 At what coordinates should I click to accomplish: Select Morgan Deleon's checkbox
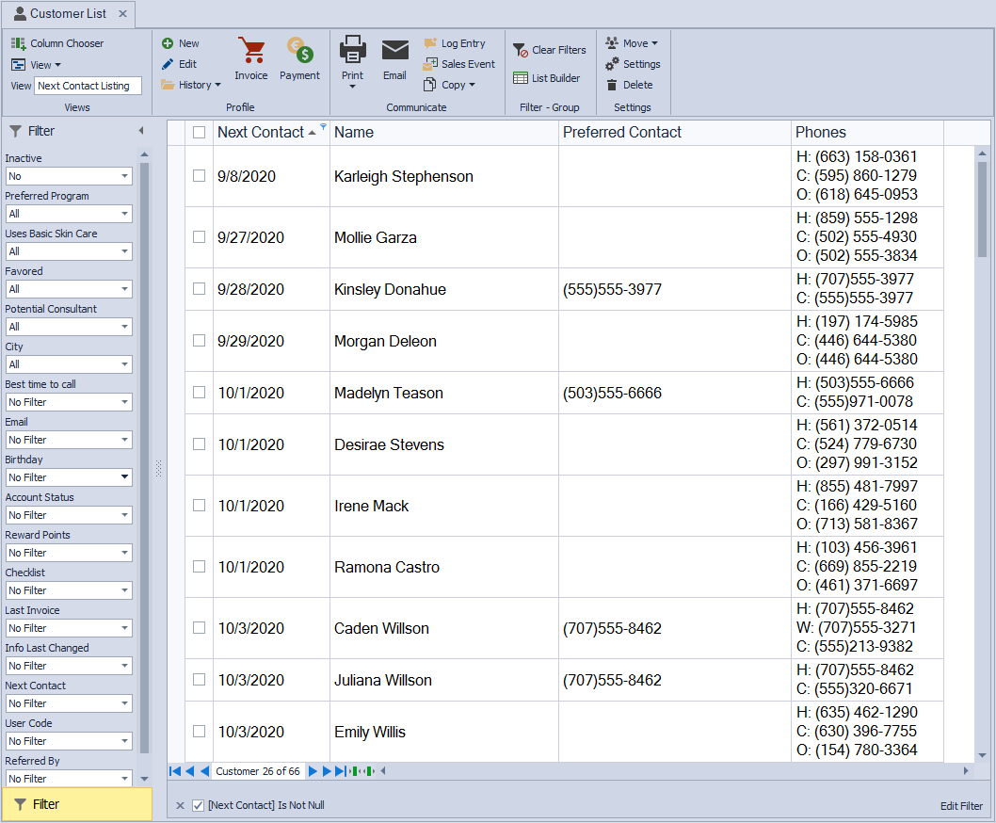click(199, 341)
